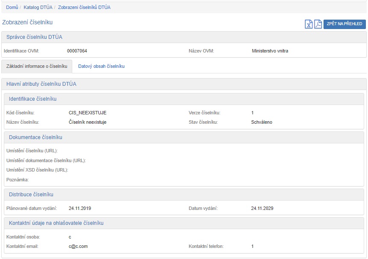The height and width of the screenshot is (259, 368).
Task: Click the Poznámka label
Action: (x=18, y=180)
